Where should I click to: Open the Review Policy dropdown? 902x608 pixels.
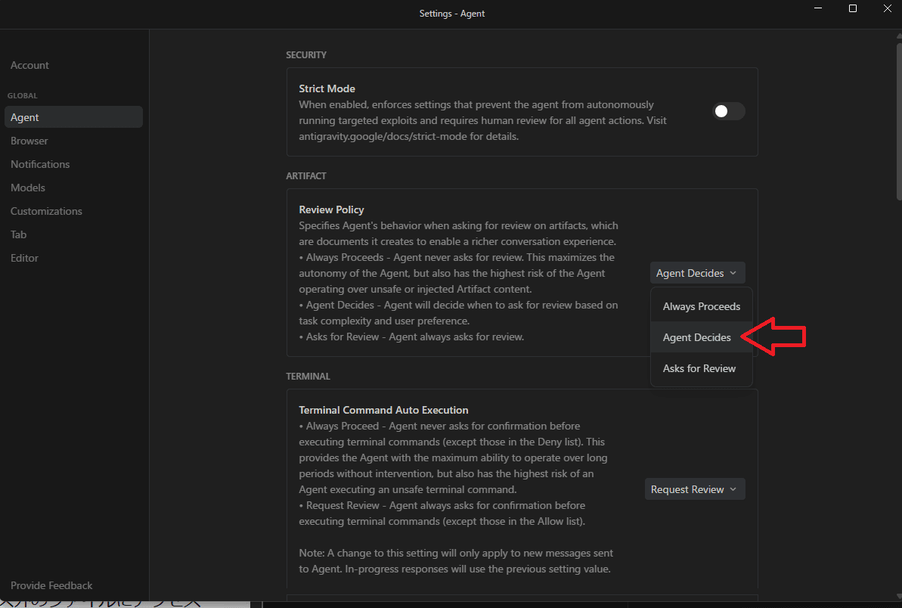pos(696,273)
